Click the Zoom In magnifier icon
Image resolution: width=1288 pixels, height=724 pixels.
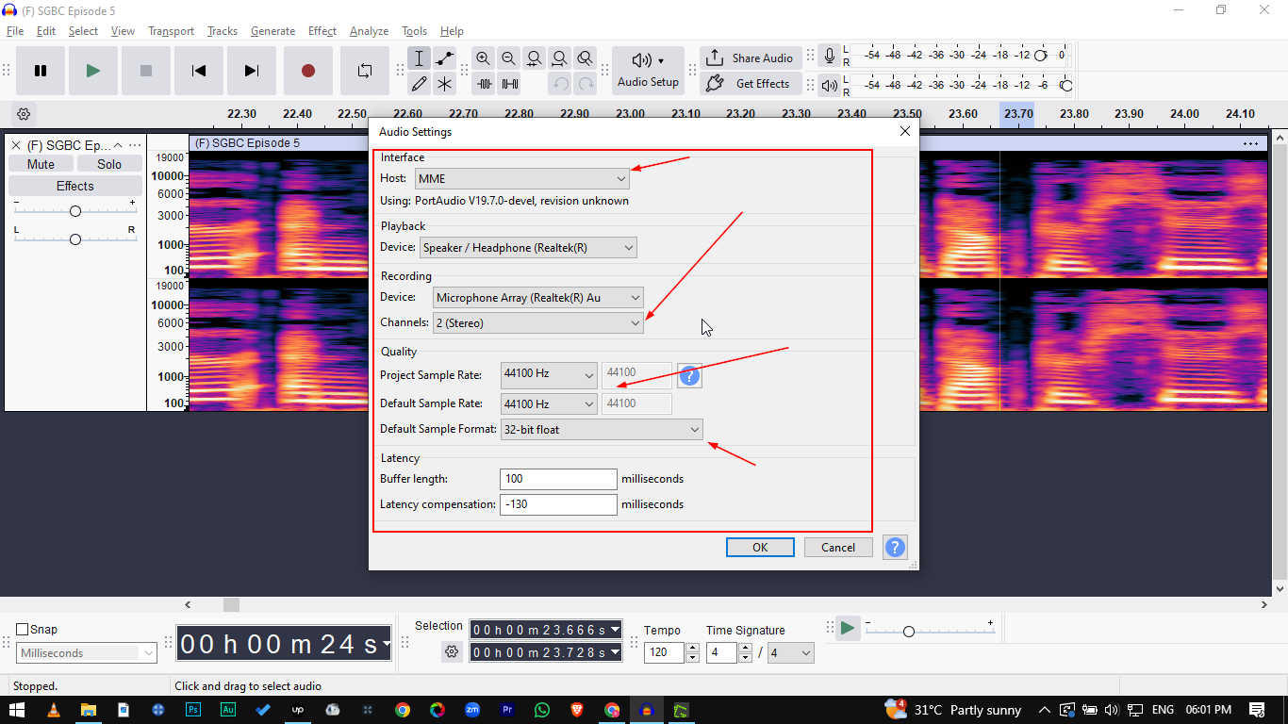[483, 58]
